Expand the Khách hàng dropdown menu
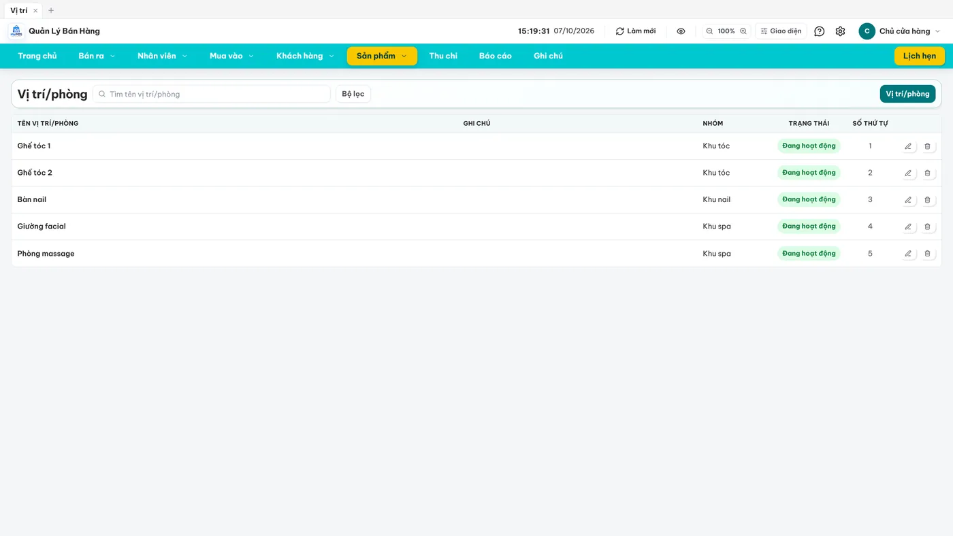953x536 pixels. click(x=305, y=56)
